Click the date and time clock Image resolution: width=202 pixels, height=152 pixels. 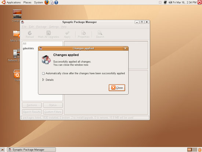(x=184, y=2)
